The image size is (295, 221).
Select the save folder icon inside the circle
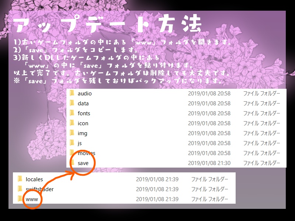74,163
